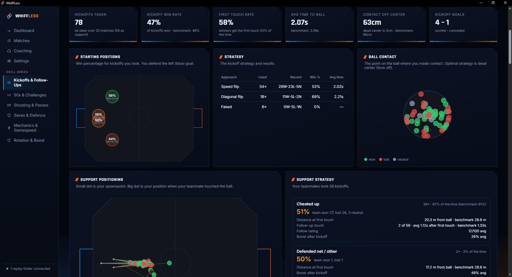
Task: Click the scrollbar up arrow
Action: click(x=510, y=8)
